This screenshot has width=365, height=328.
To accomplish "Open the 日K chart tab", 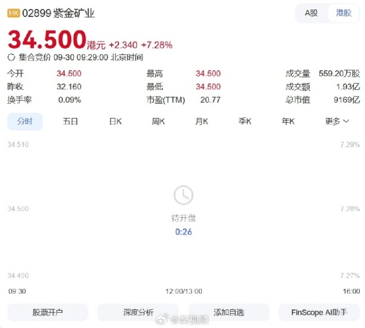I will click(116, 121).
